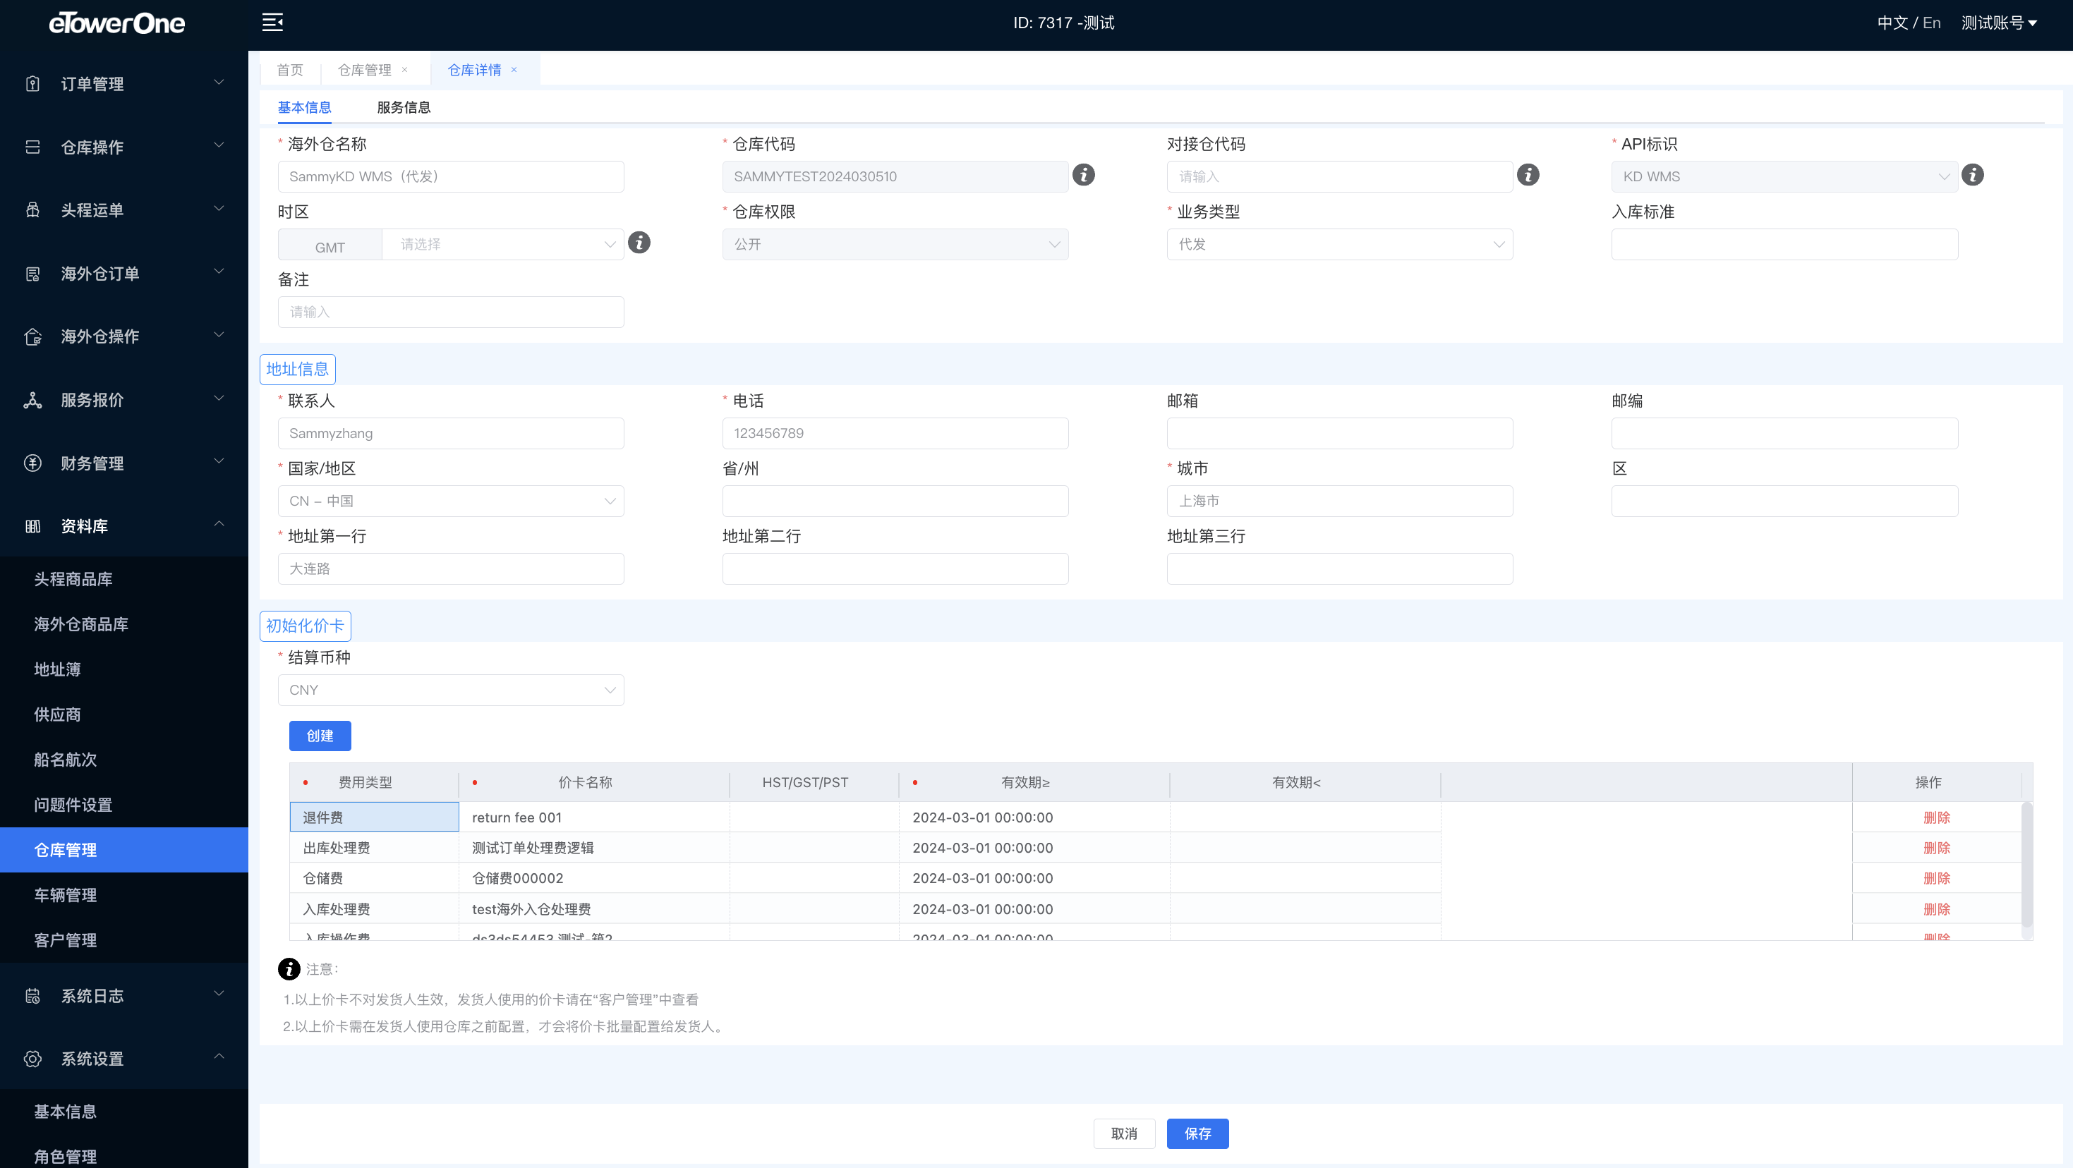Switch to the 仓库管理 page tab

(365, 70)
